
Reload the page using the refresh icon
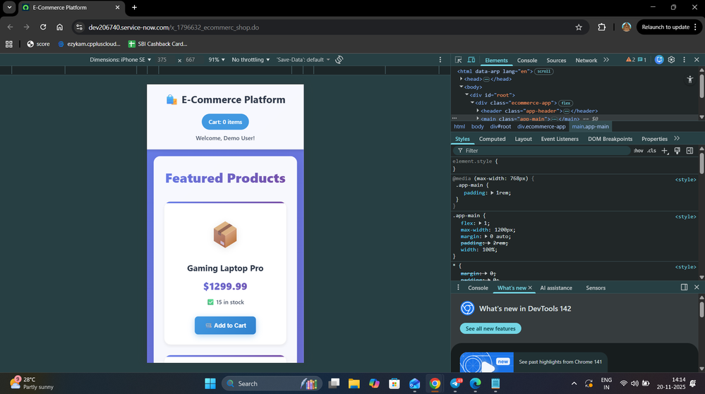[43, 27]
